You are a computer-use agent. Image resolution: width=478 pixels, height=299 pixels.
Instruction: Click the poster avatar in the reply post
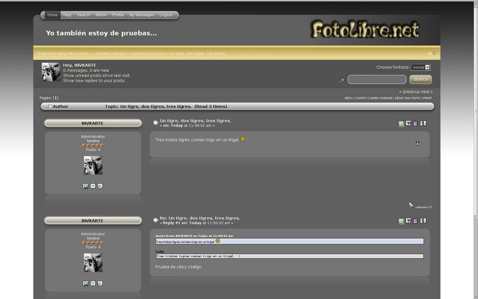(93, 263)
